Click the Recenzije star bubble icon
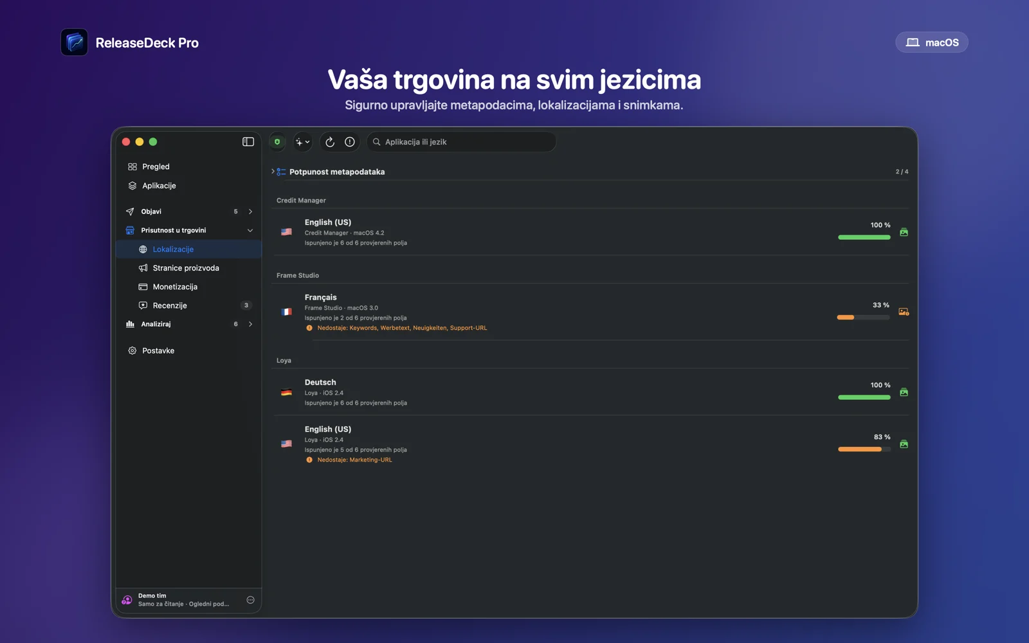This screenshot has height=643, width=1029. coord(143,305)
